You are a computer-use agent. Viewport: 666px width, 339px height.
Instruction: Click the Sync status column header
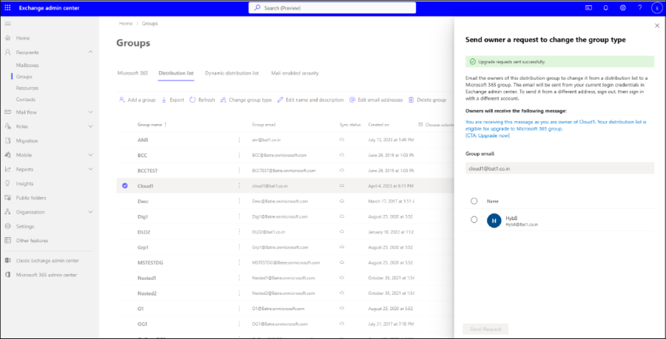[350, 125]
